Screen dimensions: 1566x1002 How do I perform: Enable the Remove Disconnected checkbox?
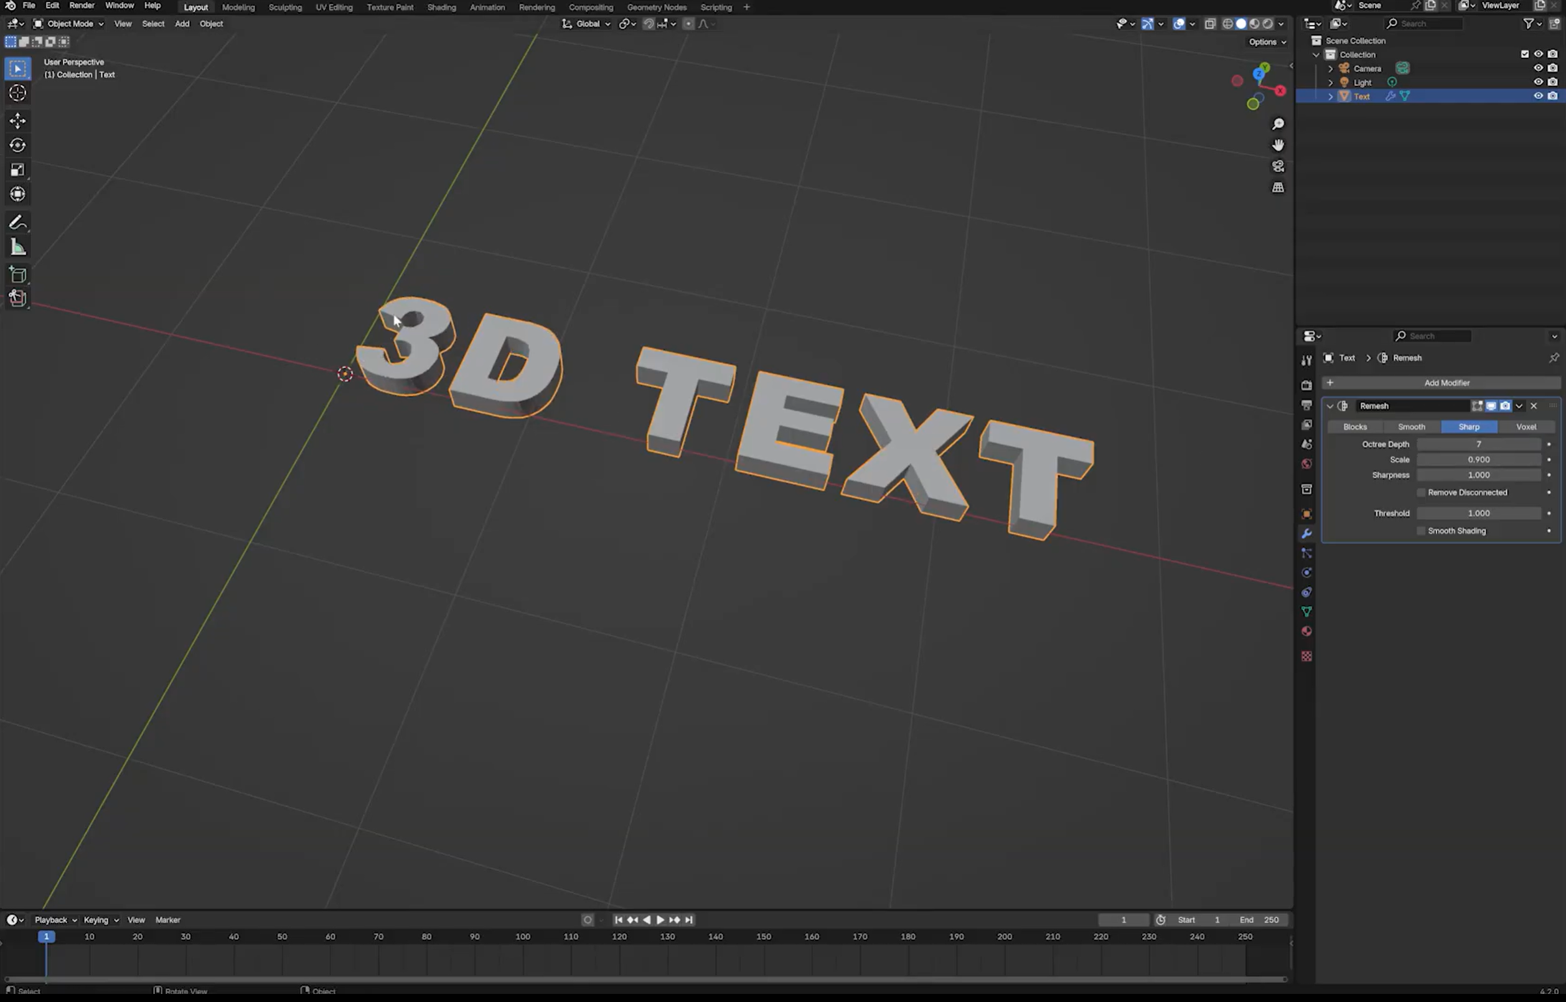(1421, 492)
